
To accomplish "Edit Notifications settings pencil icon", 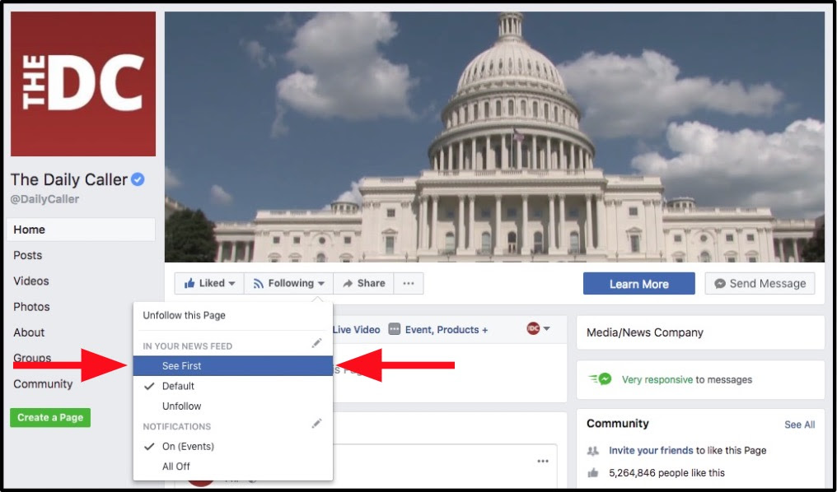I will [x=317, y=424].
